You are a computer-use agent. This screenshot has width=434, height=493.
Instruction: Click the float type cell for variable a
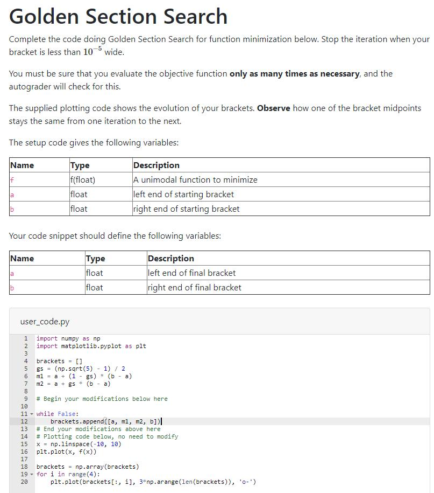pyautogui.click(x=77, y=194)
